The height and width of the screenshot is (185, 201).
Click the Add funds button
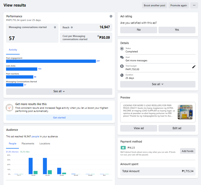point(187,151)
